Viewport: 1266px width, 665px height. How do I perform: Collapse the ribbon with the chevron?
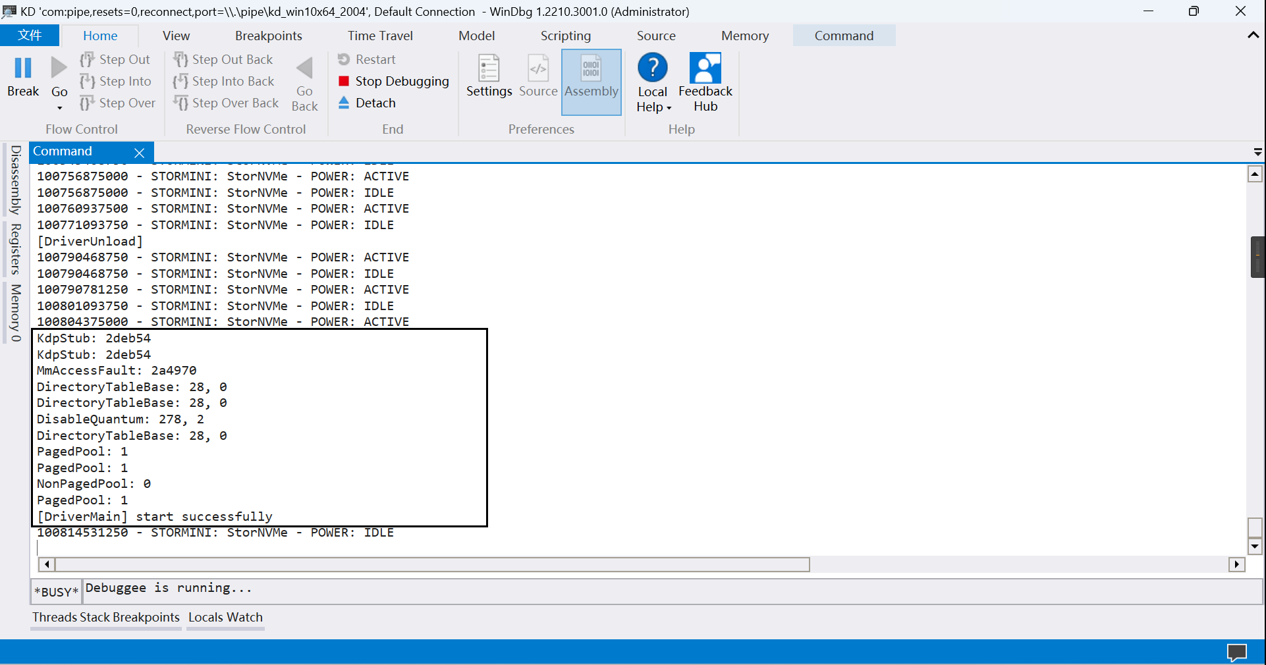(x=1253, y=36)
